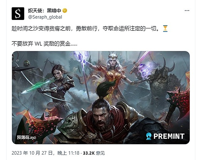
Task: Click the 预薄荷.xyz watermark
Action: [26, 137]
